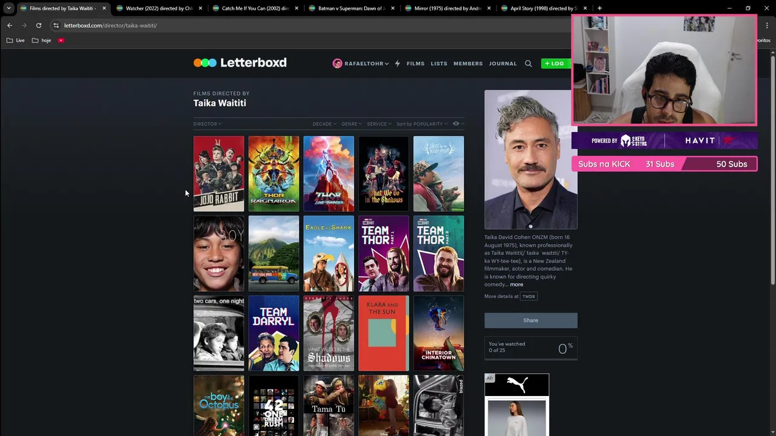Open the Members menu item
The height and width of the screenshot is (436, 776).
[468, 64]
